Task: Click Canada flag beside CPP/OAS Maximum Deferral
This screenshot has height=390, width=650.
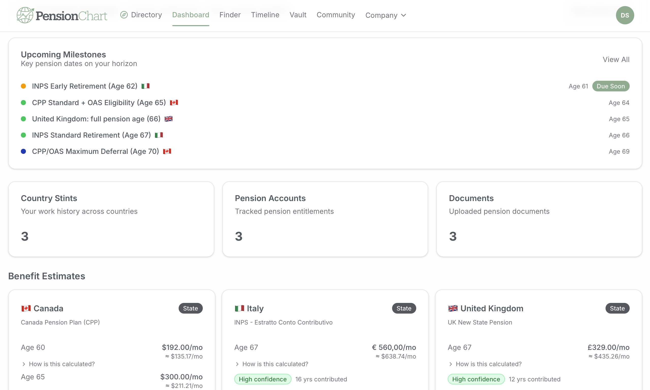Action: coord(167,151)
